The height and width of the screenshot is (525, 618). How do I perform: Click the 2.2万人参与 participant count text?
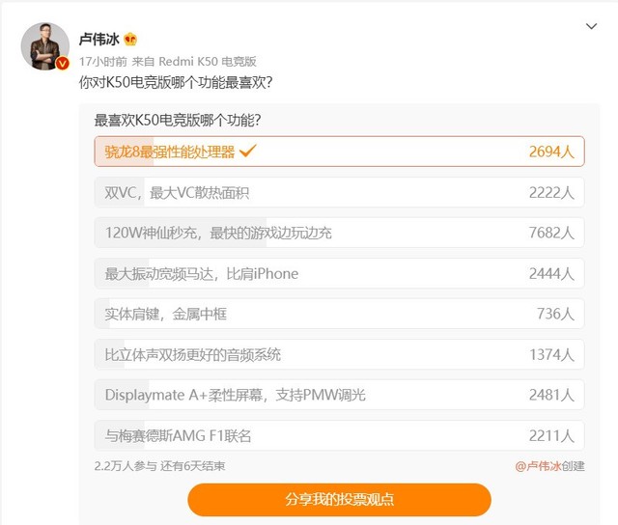(x=125, y=466)
